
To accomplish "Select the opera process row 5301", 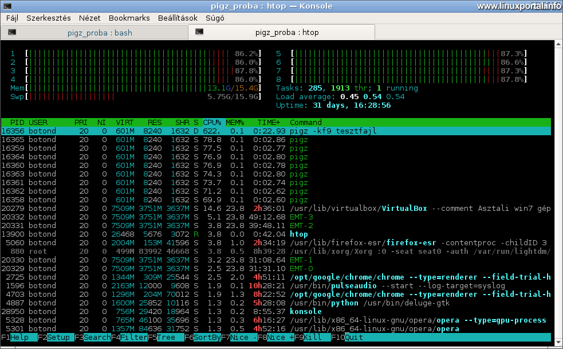I will click(275, 329).
